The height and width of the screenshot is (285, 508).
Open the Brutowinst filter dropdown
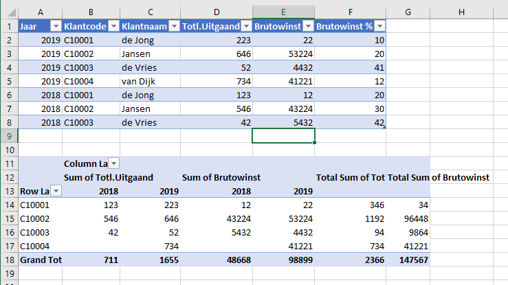pos(309,26)
